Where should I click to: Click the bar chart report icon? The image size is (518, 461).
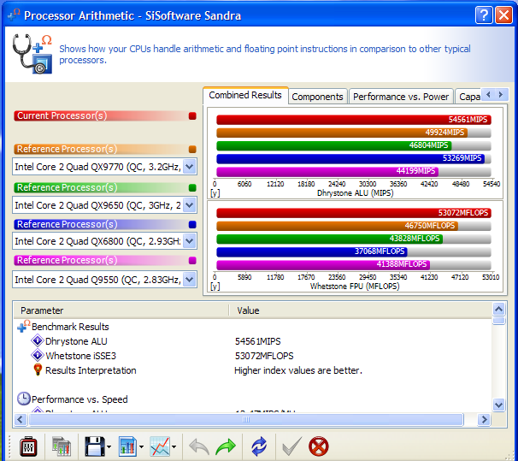point(127,446)
